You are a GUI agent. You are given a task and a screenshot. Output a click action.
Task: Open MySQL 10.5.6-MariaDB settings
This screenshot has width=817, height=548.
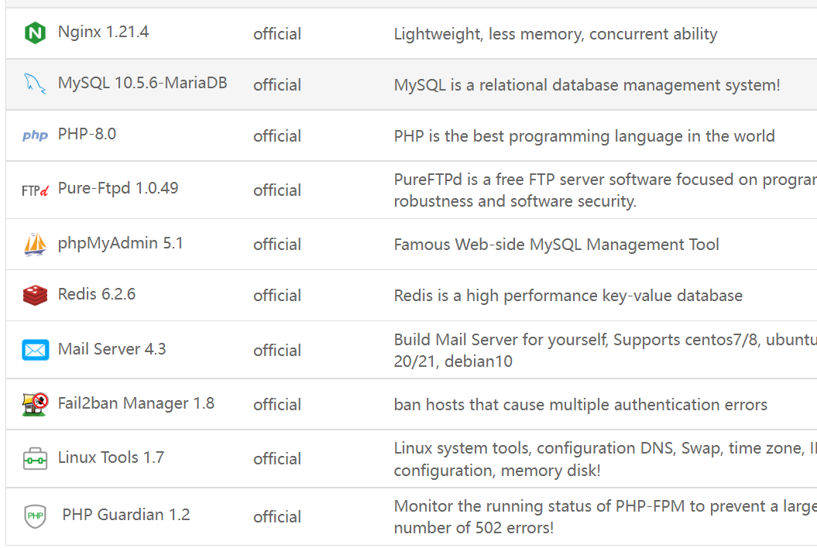click(x=142, y=83)
